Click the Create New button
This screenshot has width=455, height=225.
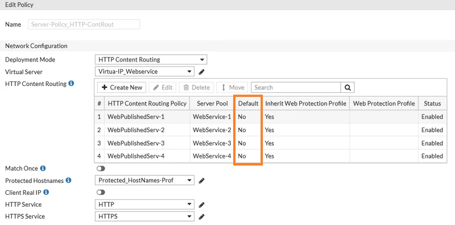(x=122, y=88)
